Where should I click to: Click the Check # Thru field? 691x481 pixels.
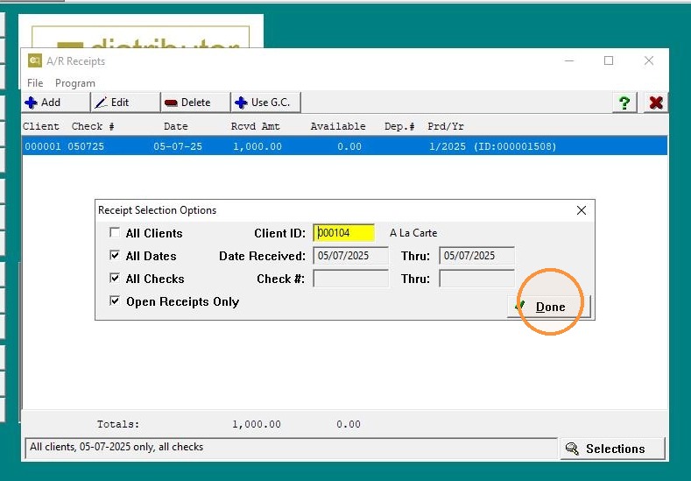pos(476,279)
